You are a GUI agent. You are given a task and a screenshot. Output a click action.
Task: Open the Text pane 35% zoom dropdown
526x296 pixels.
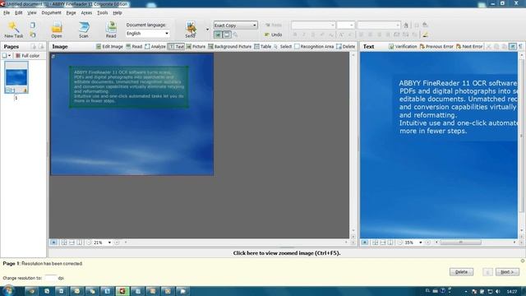point(421,243)
